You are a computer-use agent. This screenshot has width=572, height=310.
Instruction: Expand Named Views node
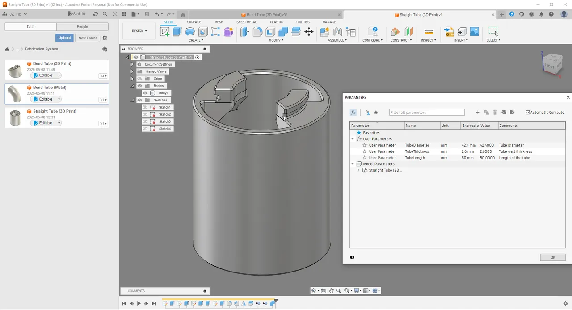[x=132, y=71]
